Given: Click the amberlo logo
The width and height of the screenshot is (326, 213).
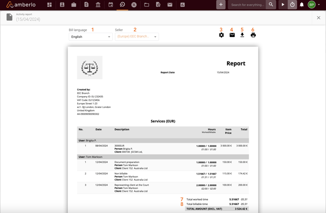Looking at the screenshot, I should tap(21, 5).
